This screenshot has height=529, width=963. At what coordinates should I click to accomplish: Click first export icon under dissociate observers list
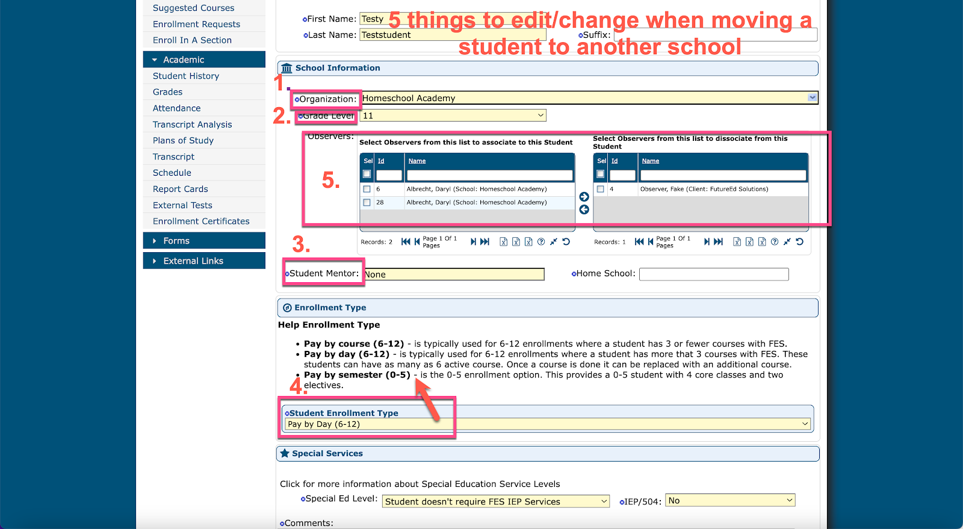pos(737,242)
